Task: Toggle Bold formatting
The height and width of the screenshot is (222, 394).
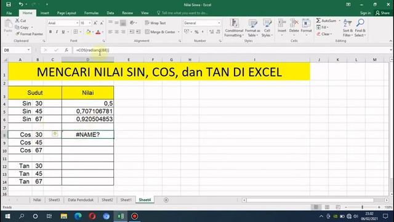Action: coord(50,32)
